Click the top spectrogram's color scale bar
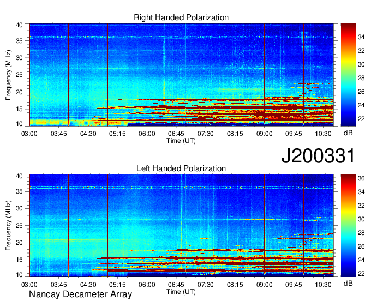 348,75
